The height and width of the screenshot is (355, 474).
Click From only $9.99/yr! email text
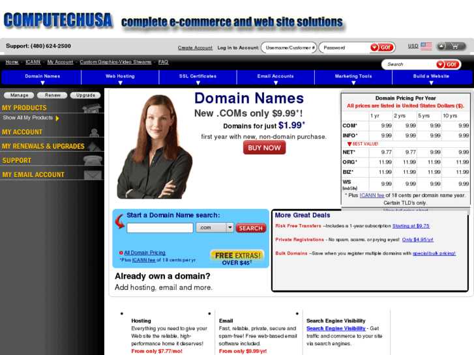(x=243, y=351)
